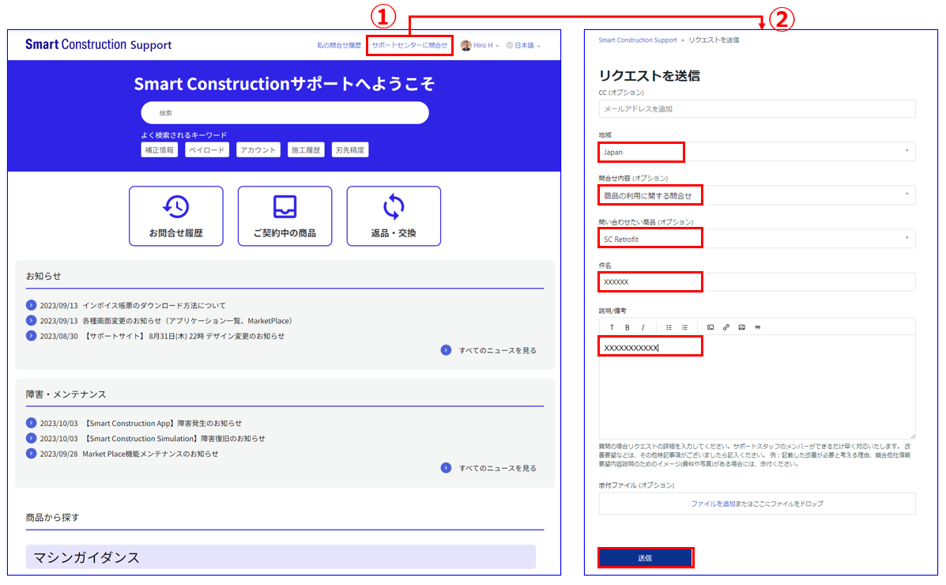Select the アカウント keyword tag
This screenshot has height=585, width=946.
pos(258,149)
